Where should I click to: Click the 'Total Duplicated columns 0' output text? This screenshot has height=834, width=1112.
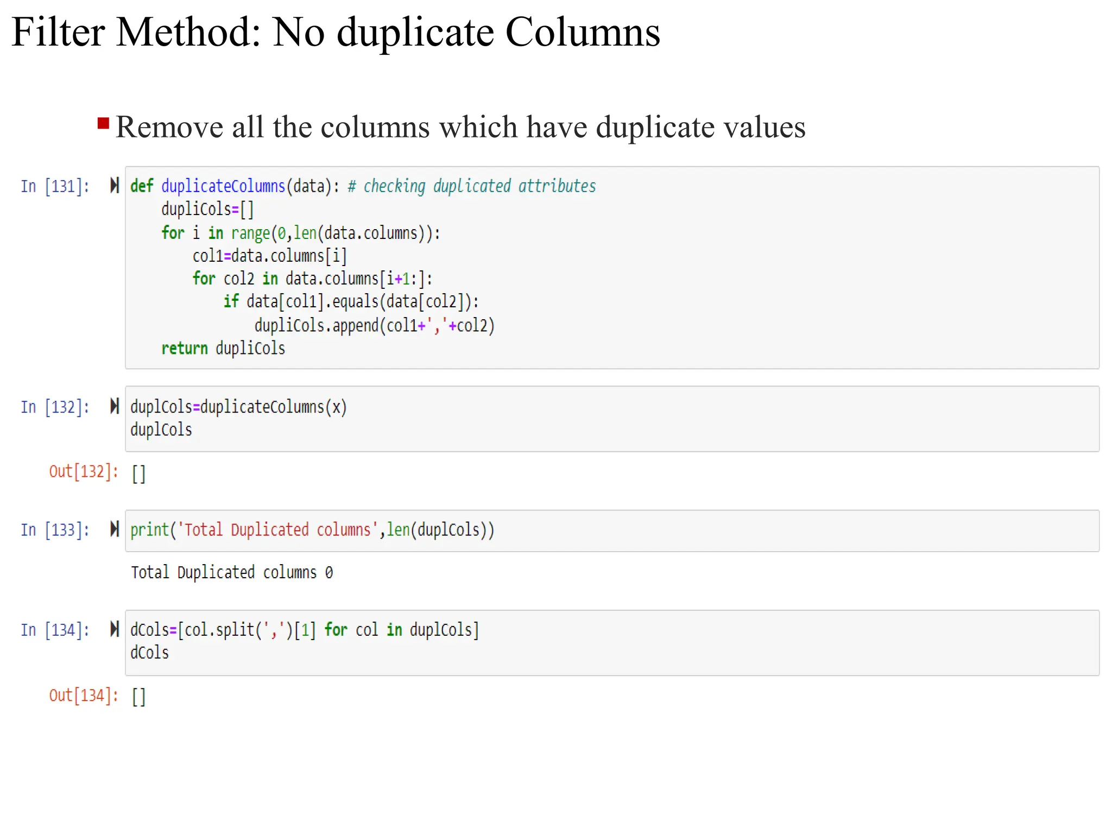coord(232,572)
